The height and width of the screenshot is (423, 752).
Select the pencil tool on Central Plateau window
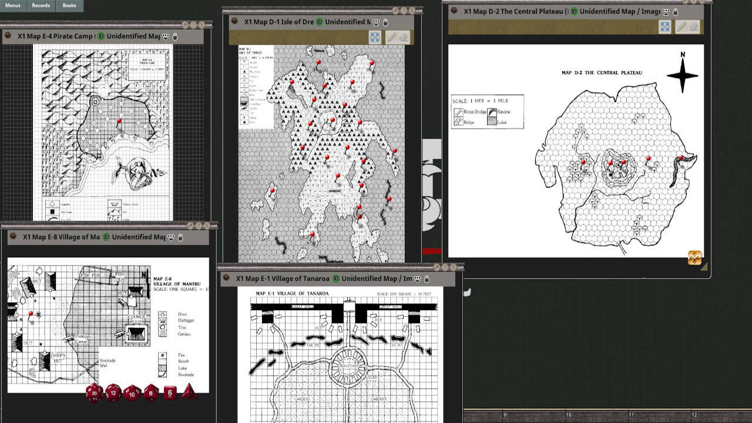[682, 26]
